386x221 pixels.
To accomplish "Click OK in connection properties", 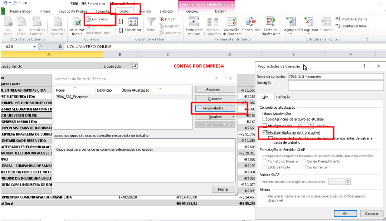I will 345,213.
